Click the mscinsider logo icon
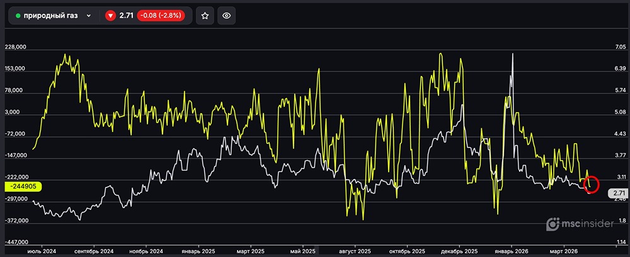This screenshot has height=257, width=630. 553,224
